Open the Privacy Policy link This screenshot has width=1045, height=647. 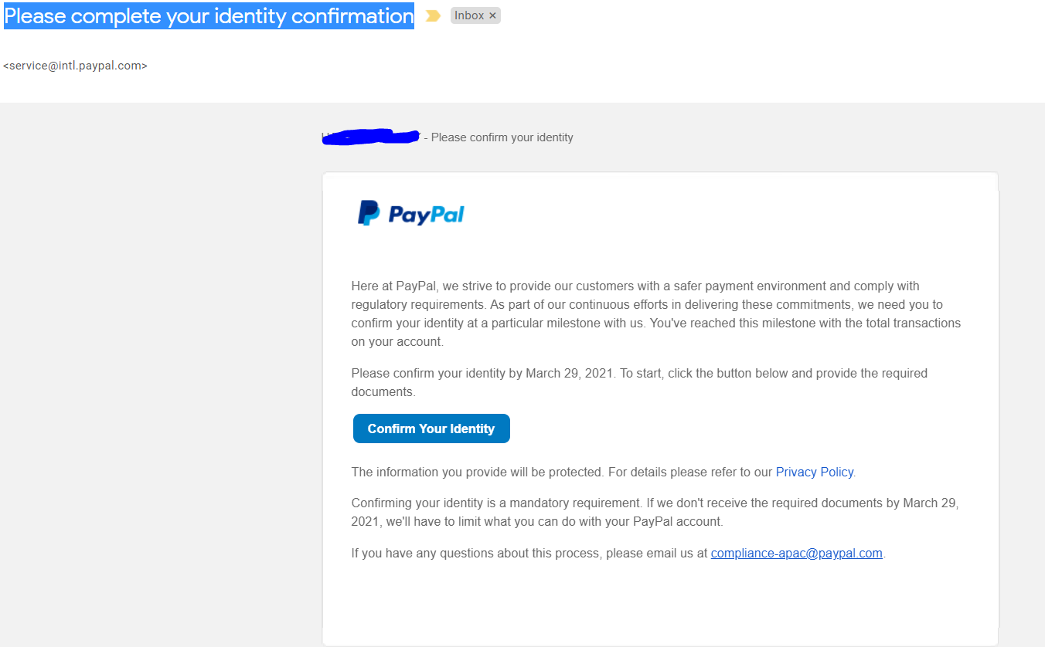(814, 472)
